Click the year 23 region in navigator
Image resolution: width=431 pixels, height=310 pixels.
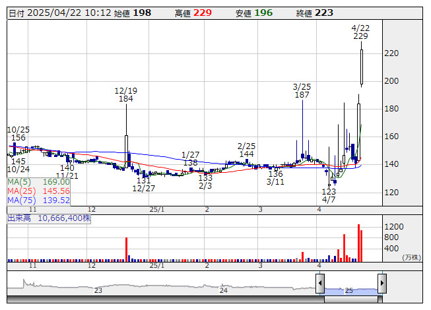[98, 287]
